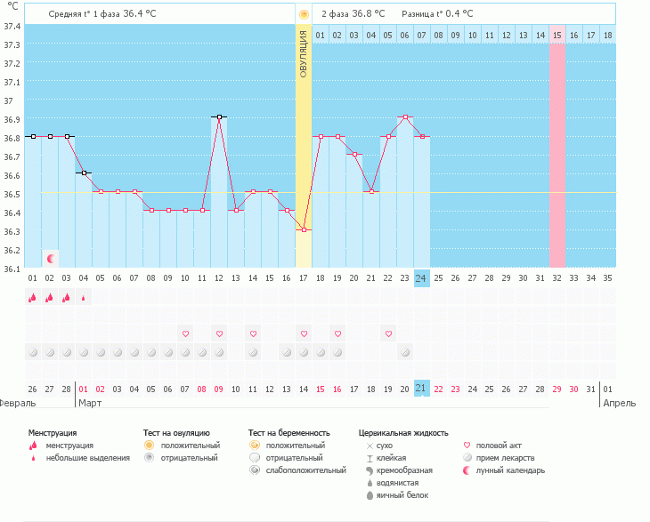Screen dimensions: 650x522
Task: Click the ovulation sun icon in header
Action: [x=304, y=14]
